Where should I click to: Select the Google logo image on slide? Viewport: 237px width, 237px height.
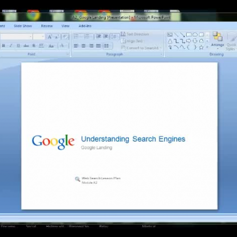[53, 142]
